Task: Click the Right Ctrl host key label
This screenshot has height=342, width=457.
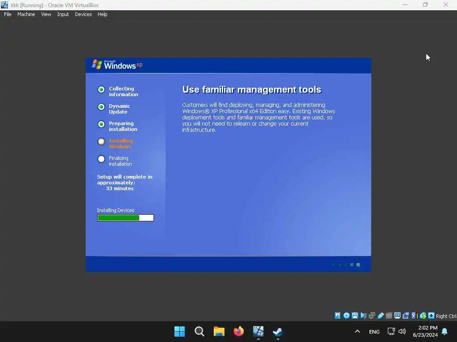Action: pyautogui.click(x=446, y=316)
